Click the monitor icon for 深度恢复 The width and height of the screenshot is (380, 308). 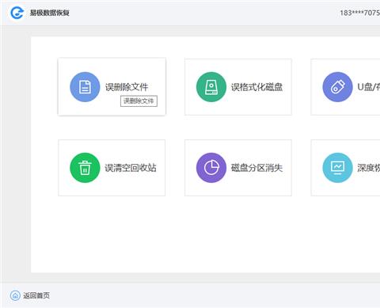coord(337,168)
